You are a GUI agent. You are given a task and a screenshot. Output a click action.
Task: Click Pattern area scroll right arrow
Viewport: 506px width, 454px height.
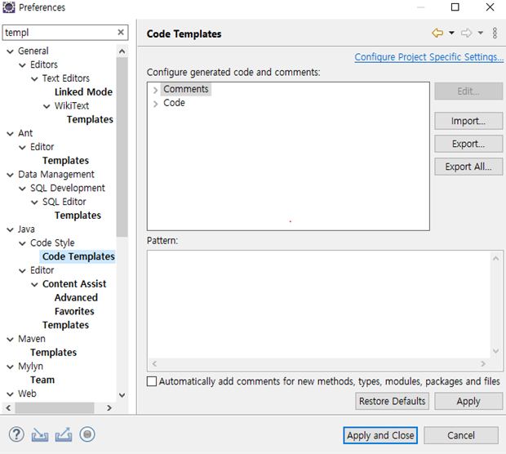[483, 364]
